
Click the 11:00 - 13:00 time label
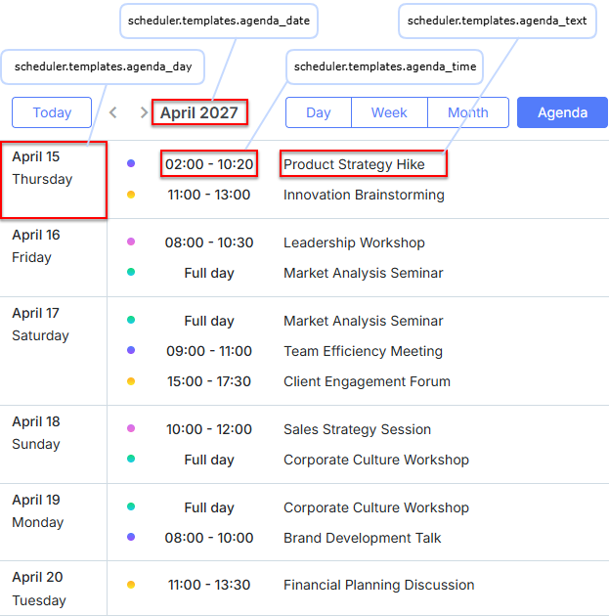[209, 195]
